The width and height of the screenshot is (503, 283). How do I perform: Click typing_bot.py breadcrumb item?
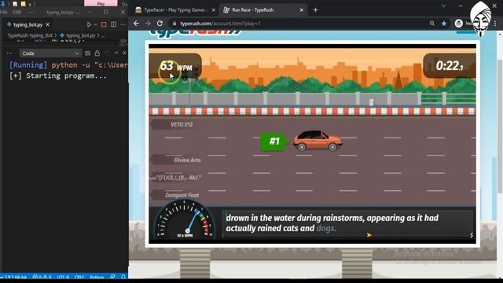click(x=80, y=35)
